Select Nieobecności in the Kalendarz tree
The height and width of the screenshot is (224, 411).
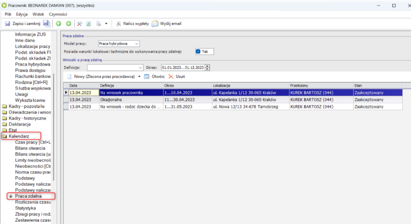tap(32, 166)
